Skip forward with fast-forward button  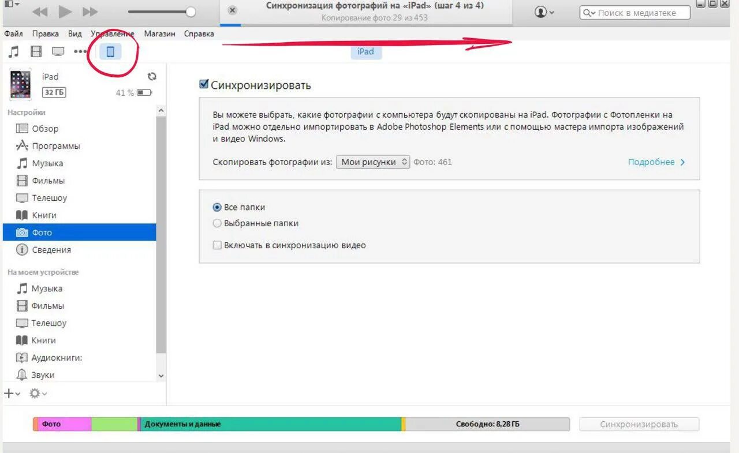point(90,12)
